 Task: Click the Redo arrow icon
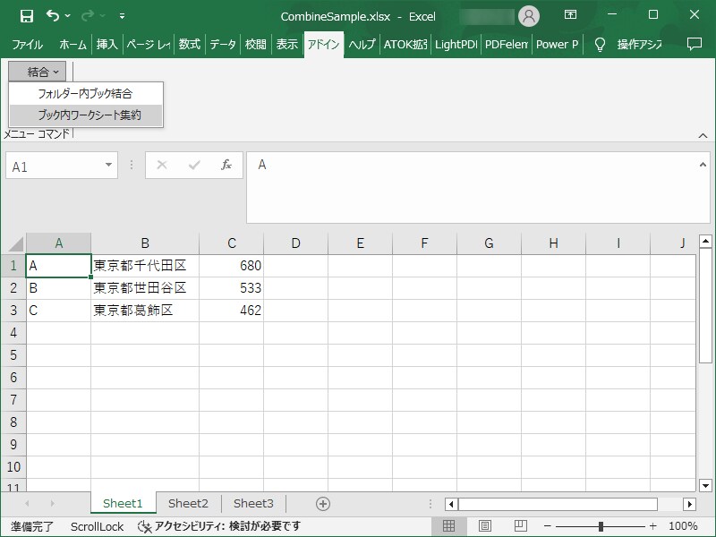(x=88, y=16)
